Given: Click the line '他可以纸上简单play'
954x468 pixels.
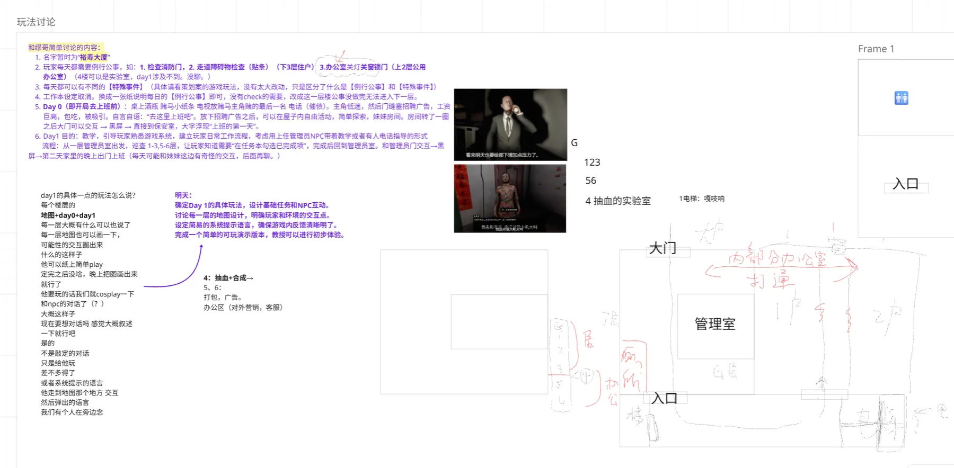Looking at the screenshot, I should coord(72,264).
